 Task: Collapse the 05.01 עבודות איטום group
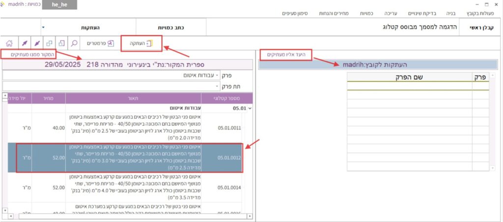(x=250, y=108)
